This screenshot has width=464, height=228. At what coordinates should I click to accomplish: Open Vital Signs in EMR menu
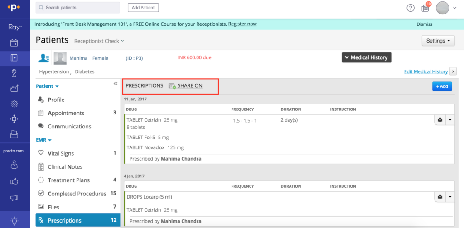[61, 153]
